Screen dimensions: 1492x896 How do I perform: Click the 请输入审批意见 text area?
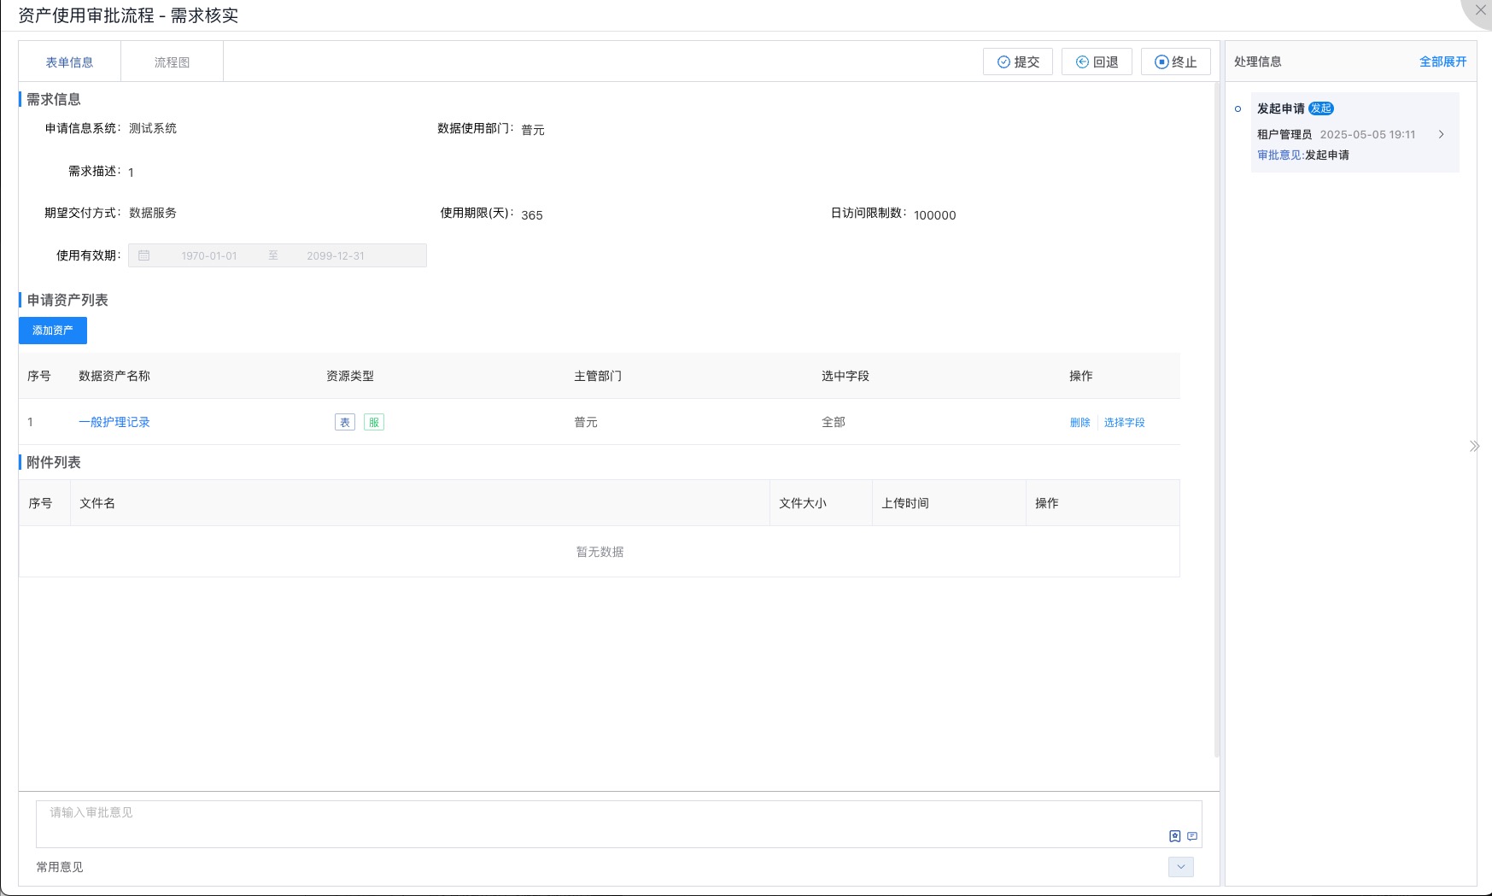[598, 822]
